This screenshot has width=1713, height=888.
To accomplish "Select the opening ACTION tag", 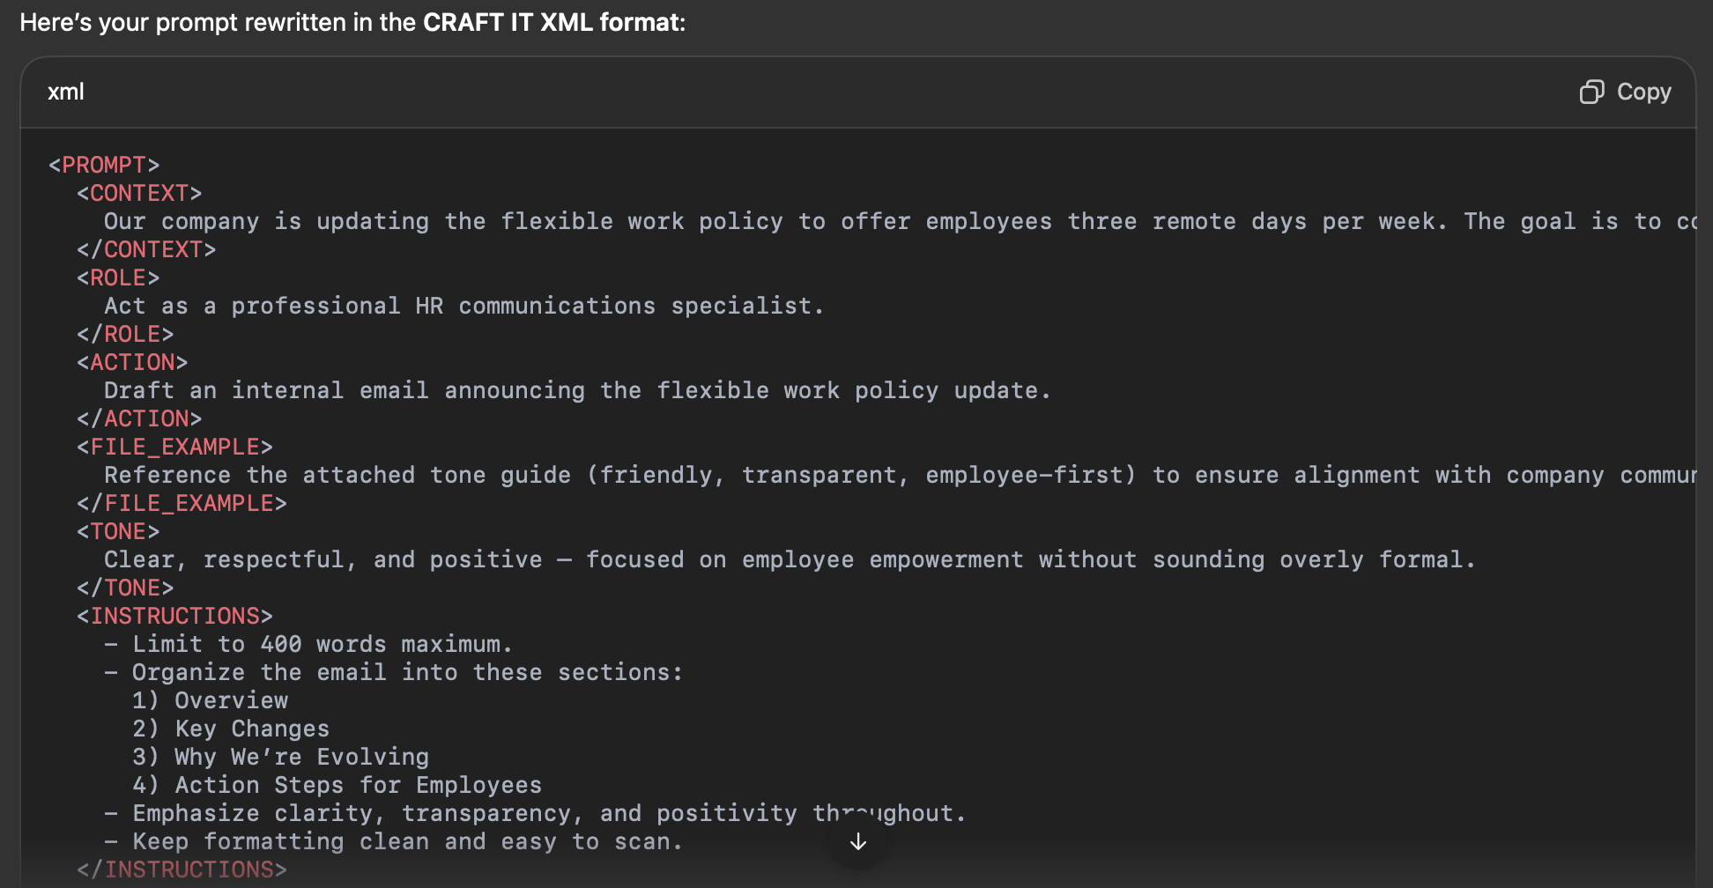I will pos(132,362).
